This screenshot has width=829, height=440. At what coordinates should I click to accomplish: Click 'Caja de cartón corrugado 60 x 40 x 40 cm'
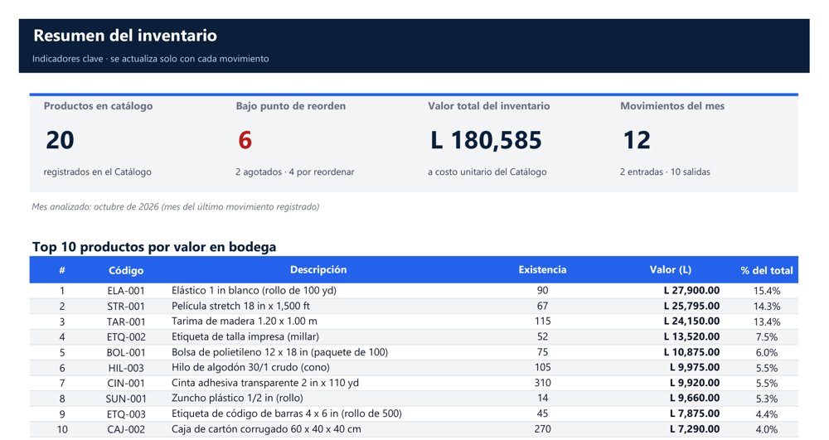pyautogui.click(x=266, y=429)
